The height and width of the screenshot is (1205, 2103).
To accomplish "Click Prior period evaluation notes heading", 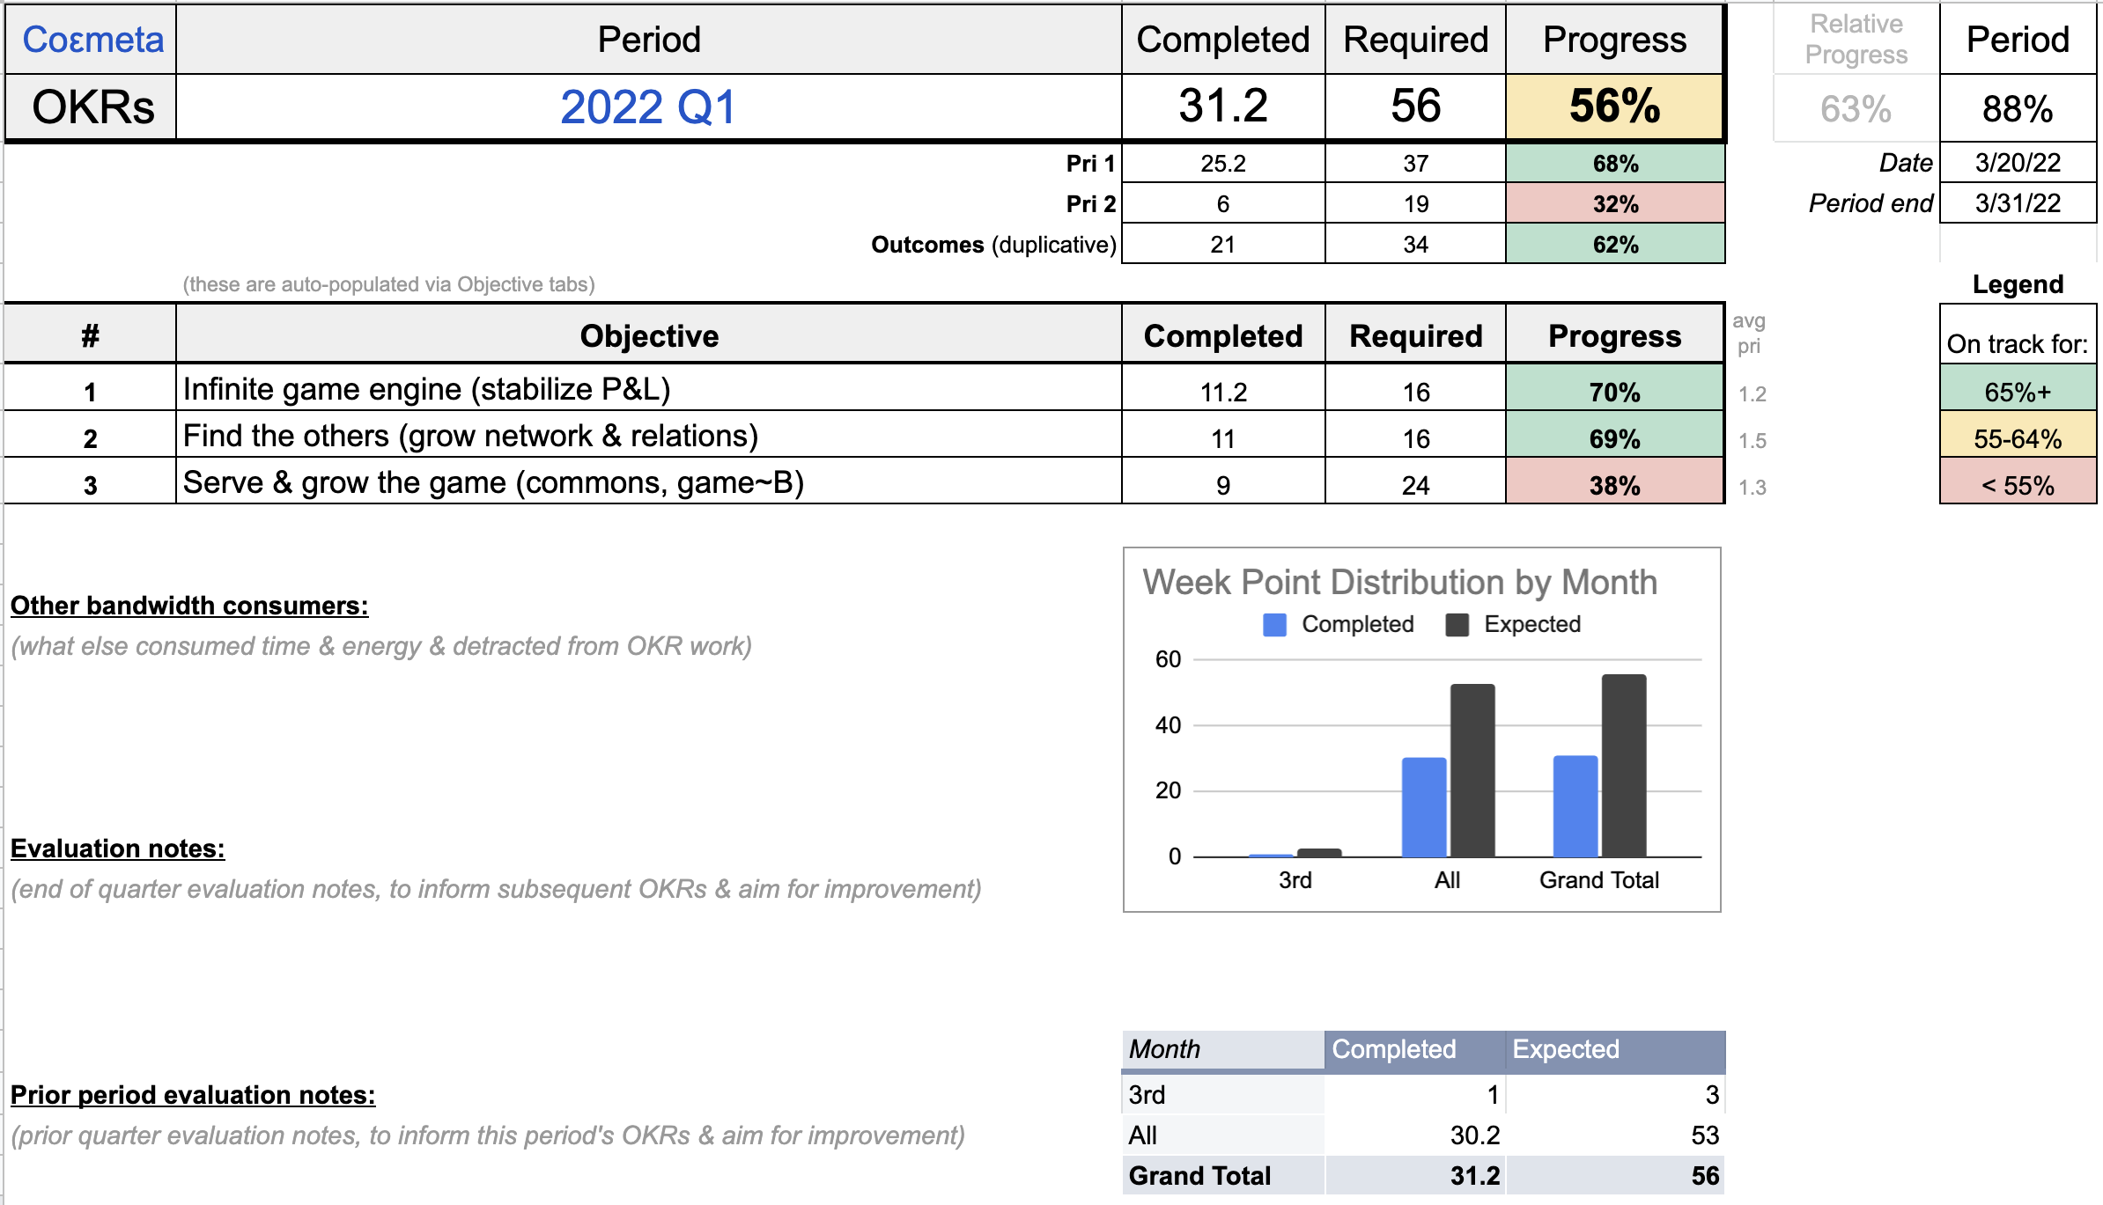I will 193,1095.
